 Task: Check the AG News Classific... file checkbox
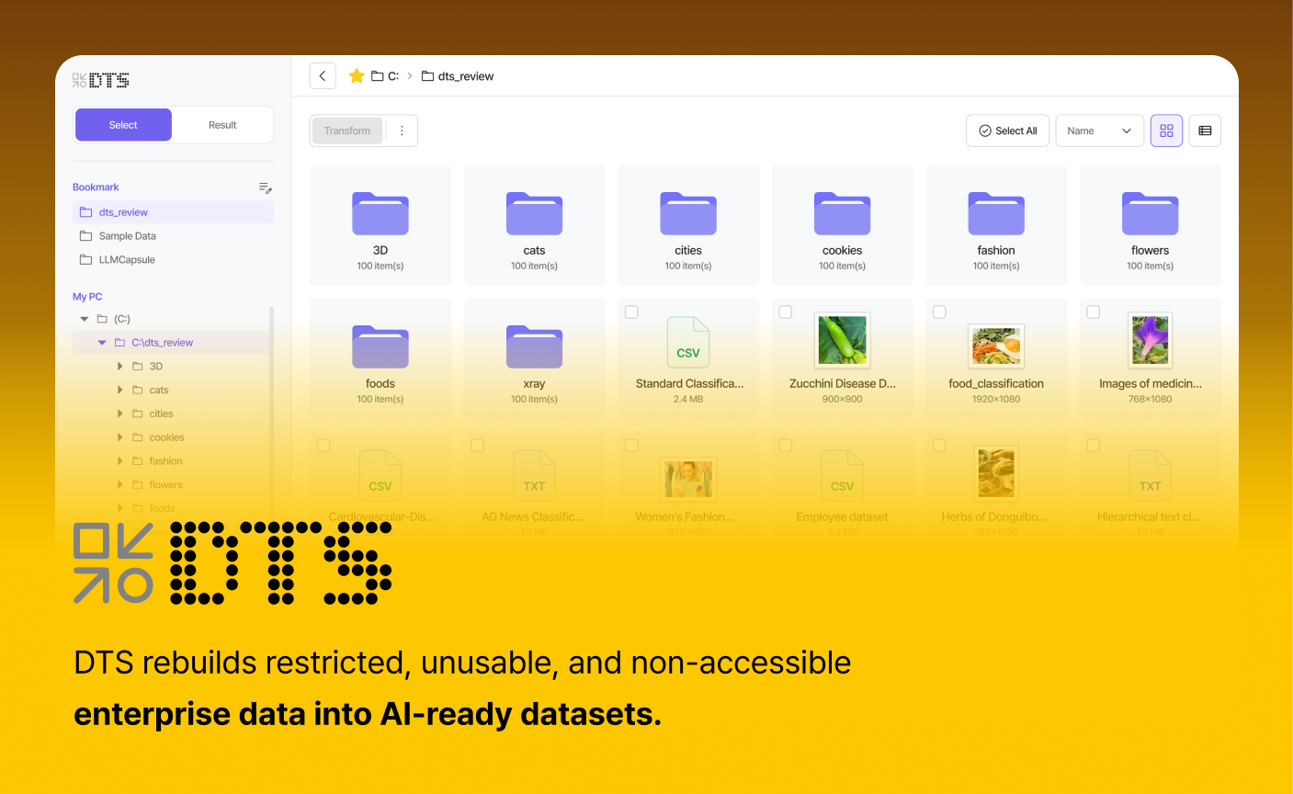pyautogui.click(x=478, y=446)
